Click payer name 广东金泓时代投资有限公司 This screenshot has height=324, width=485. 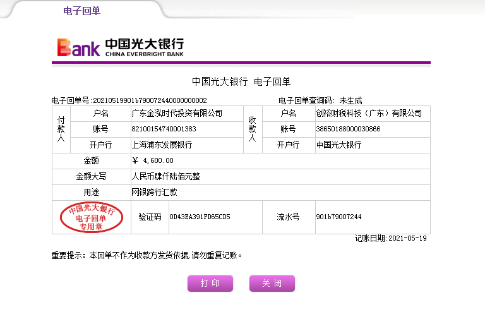(177, 113)
